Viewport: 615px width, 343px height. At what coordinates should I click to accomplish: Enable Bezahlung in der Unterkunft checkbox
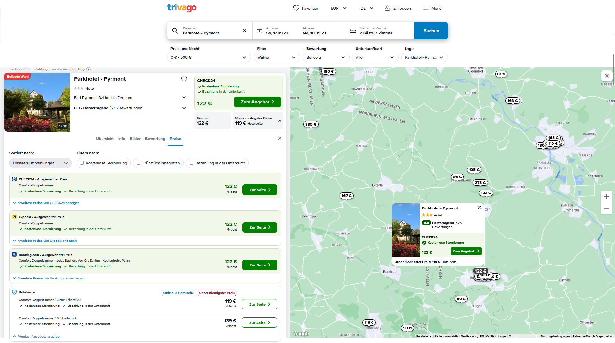point(192,163)
